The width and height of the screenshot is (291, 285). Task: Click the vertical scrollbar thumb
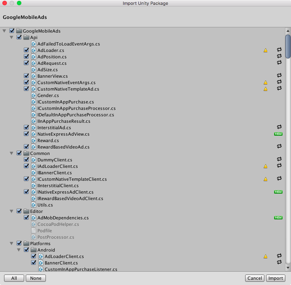[x=288, y=47]
